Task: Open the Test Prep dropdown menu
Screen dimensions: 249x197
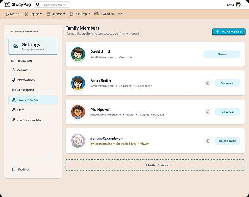Action: pyautogui.click(x=79, y=14)
